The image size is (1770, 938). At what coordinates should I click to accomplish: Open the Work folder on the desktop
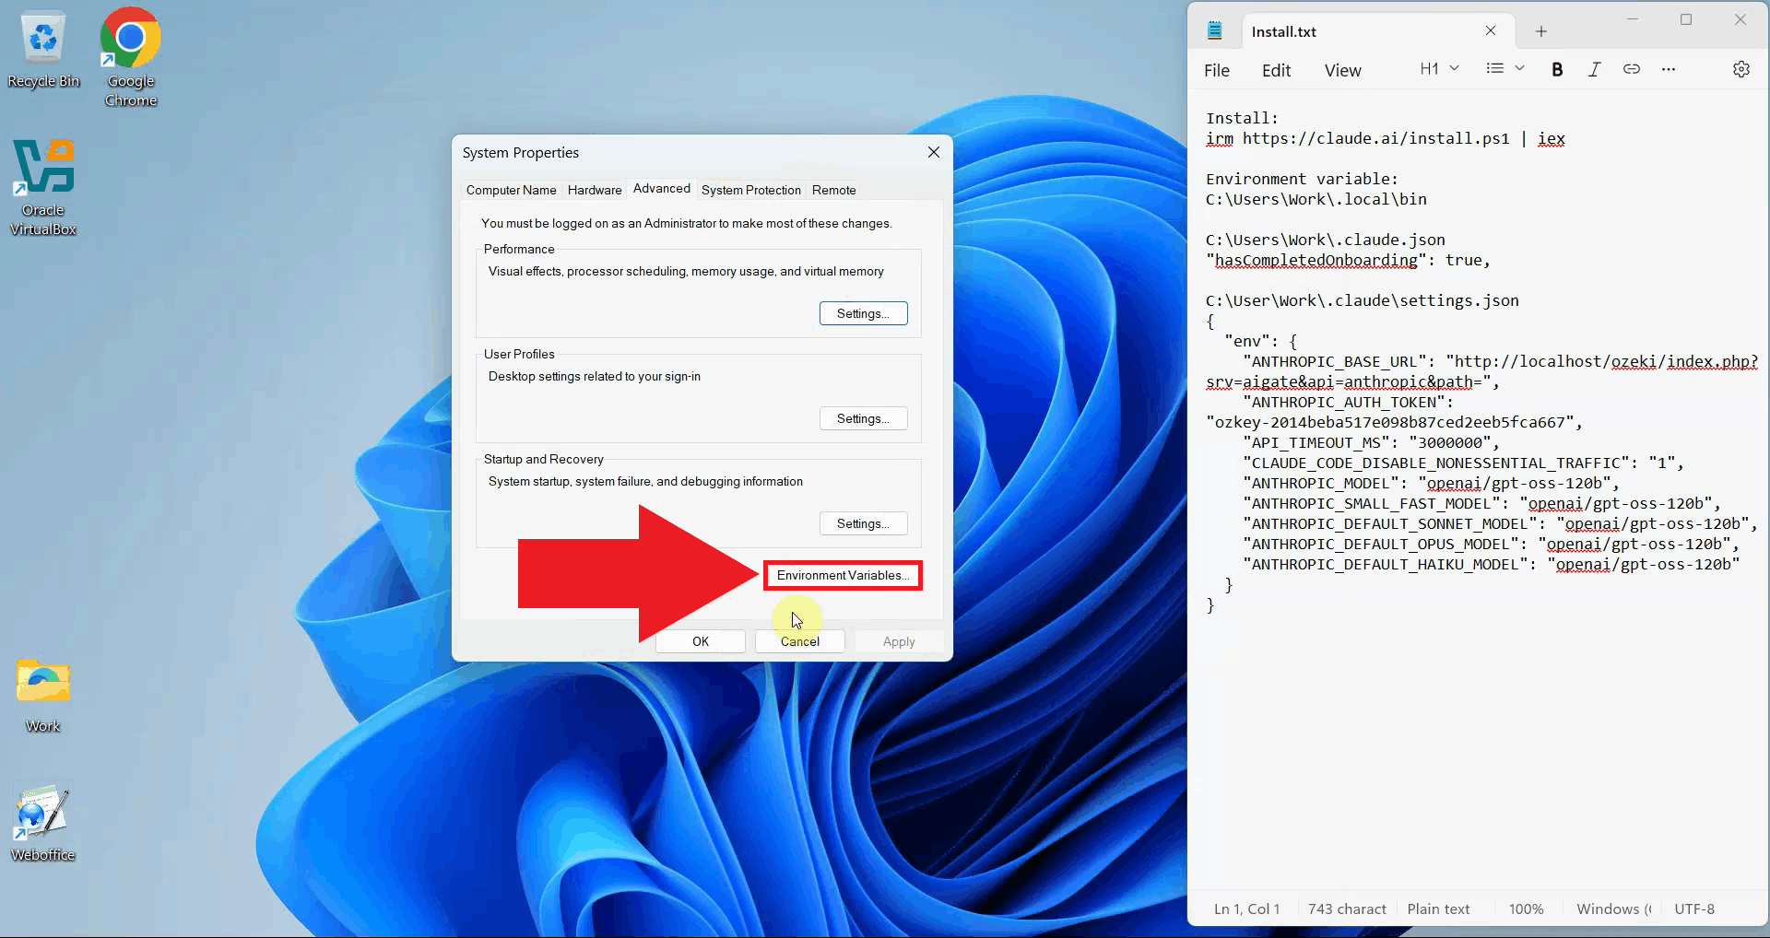(41, 682)
